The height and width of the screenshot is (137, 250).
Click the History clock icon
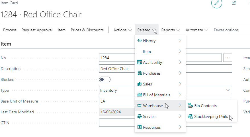click(140, 40)
